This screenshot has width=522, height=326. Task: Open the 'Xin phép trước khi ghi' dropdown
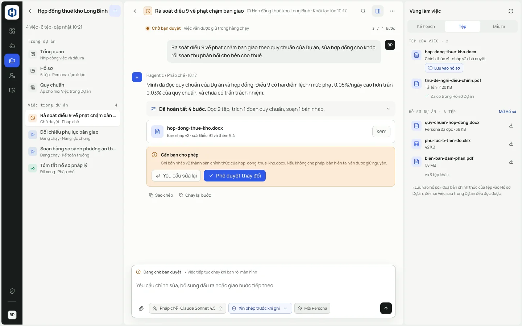click(x=260, y=308)
